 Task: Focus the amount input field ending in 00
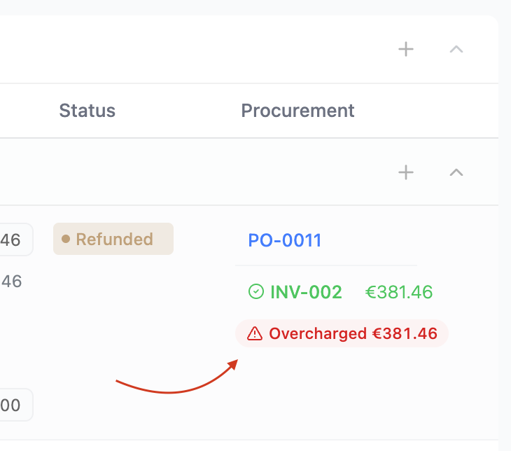[x=16, y=405]
